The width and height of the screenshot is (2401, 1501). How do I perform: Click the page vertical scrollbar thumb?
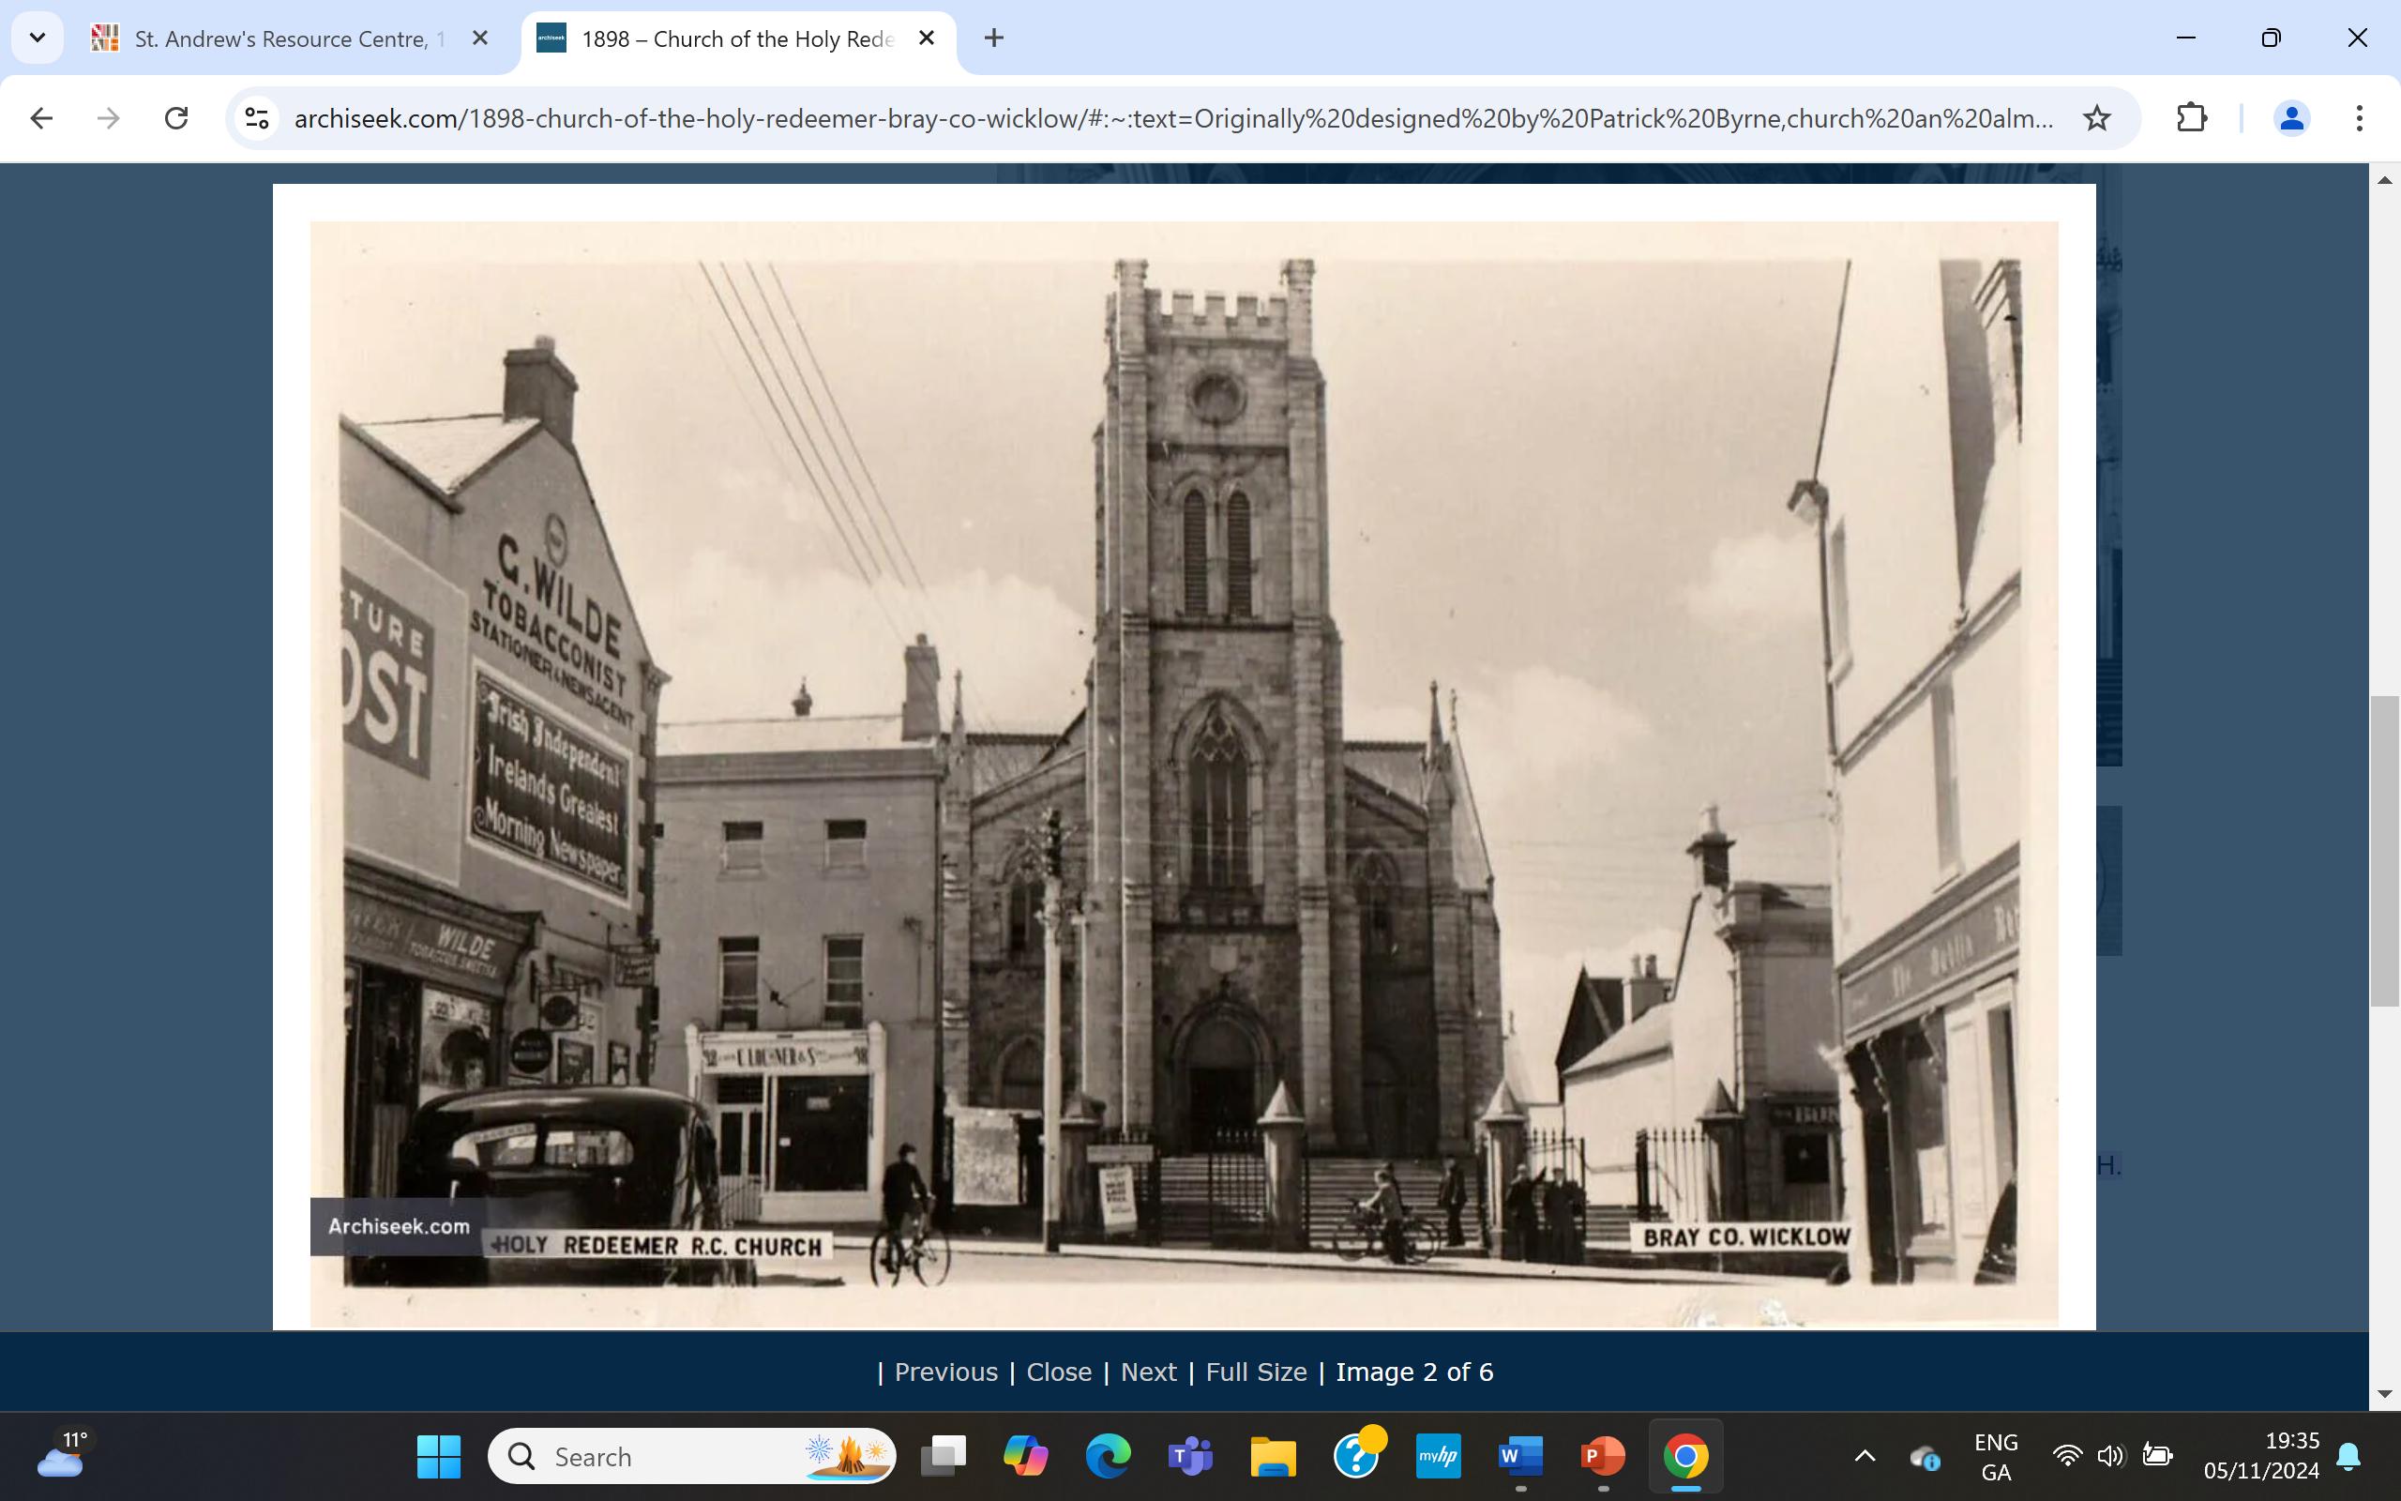[2384, 851]
